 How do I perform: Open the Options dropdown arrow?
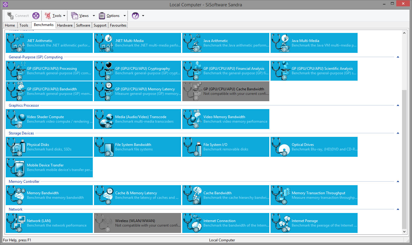(x=125, y=16)
